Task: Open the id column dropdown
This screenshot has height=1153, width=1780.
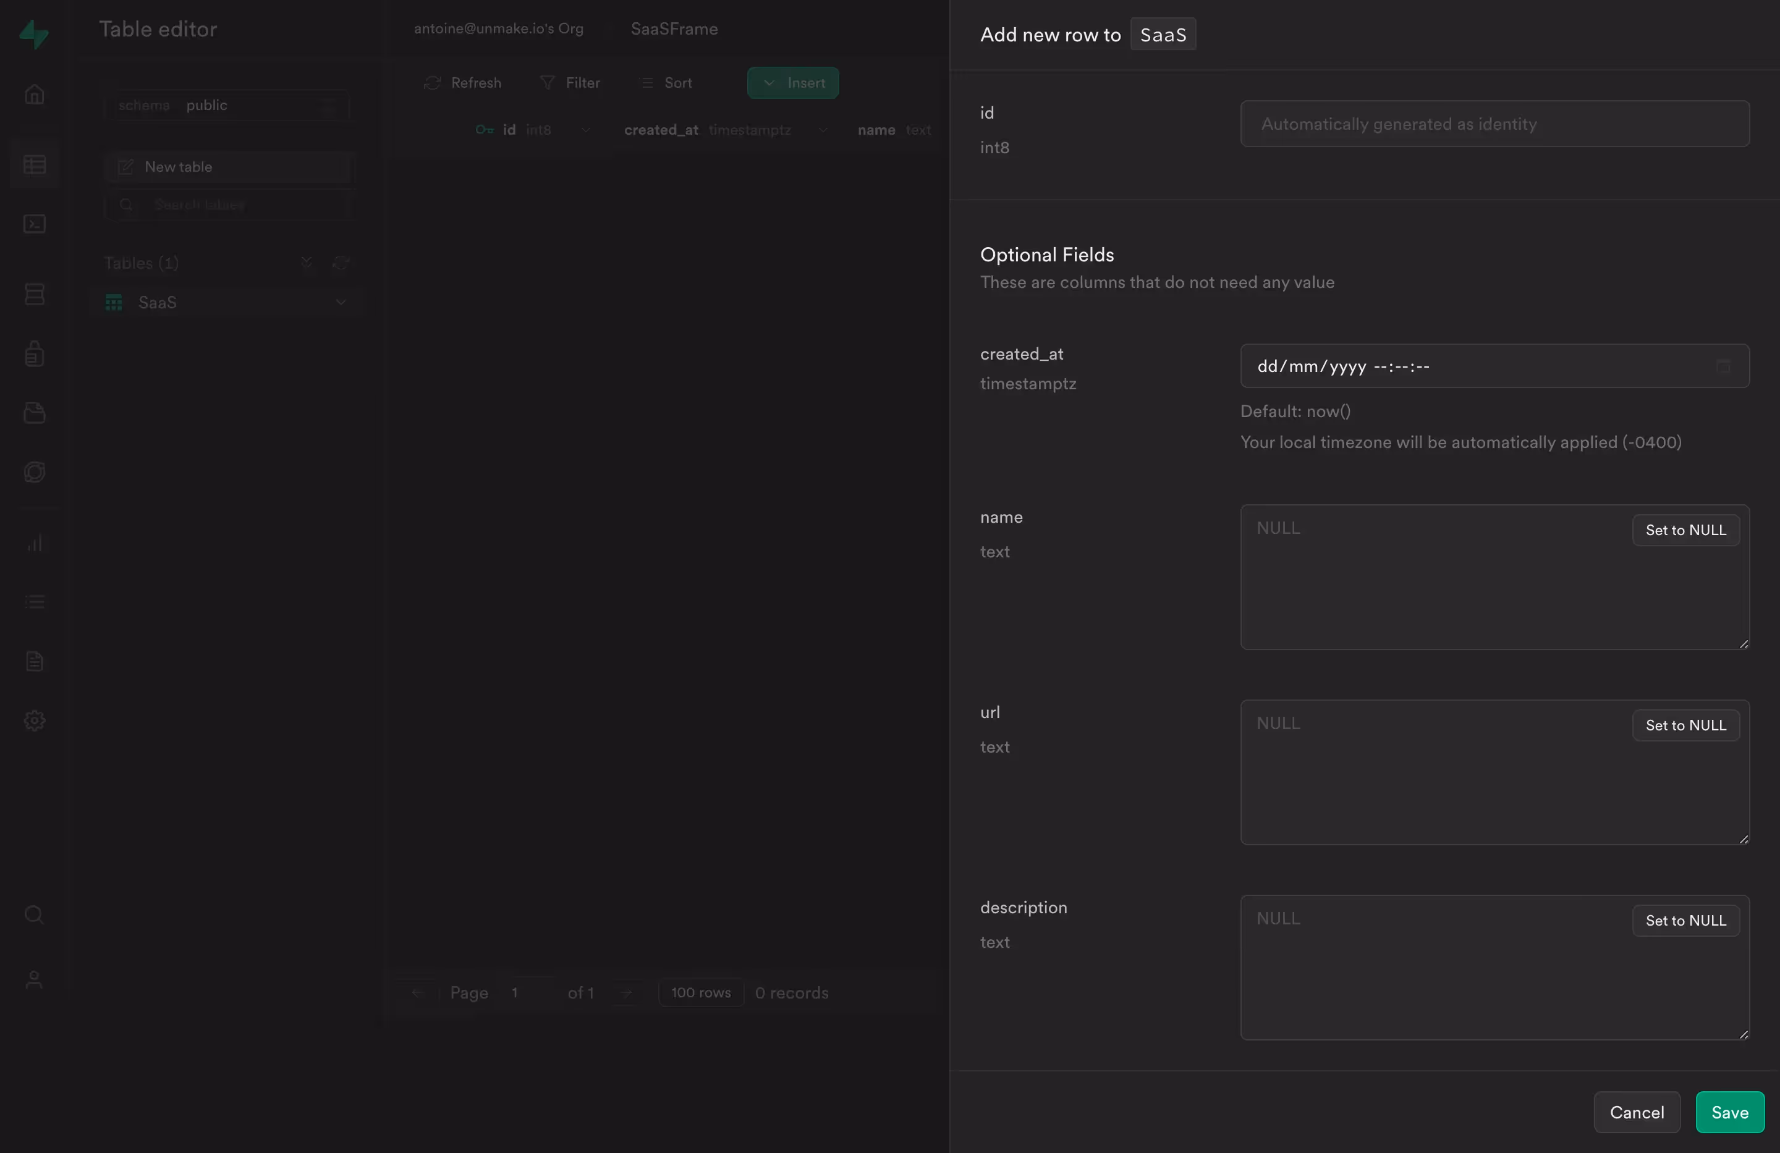Action: pos(585,129)
